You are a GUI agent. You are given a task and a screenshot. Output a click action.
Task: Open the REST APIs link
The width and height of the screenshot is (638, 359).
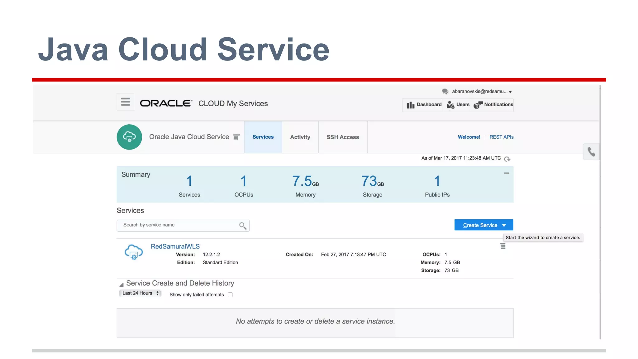point(501,137)
